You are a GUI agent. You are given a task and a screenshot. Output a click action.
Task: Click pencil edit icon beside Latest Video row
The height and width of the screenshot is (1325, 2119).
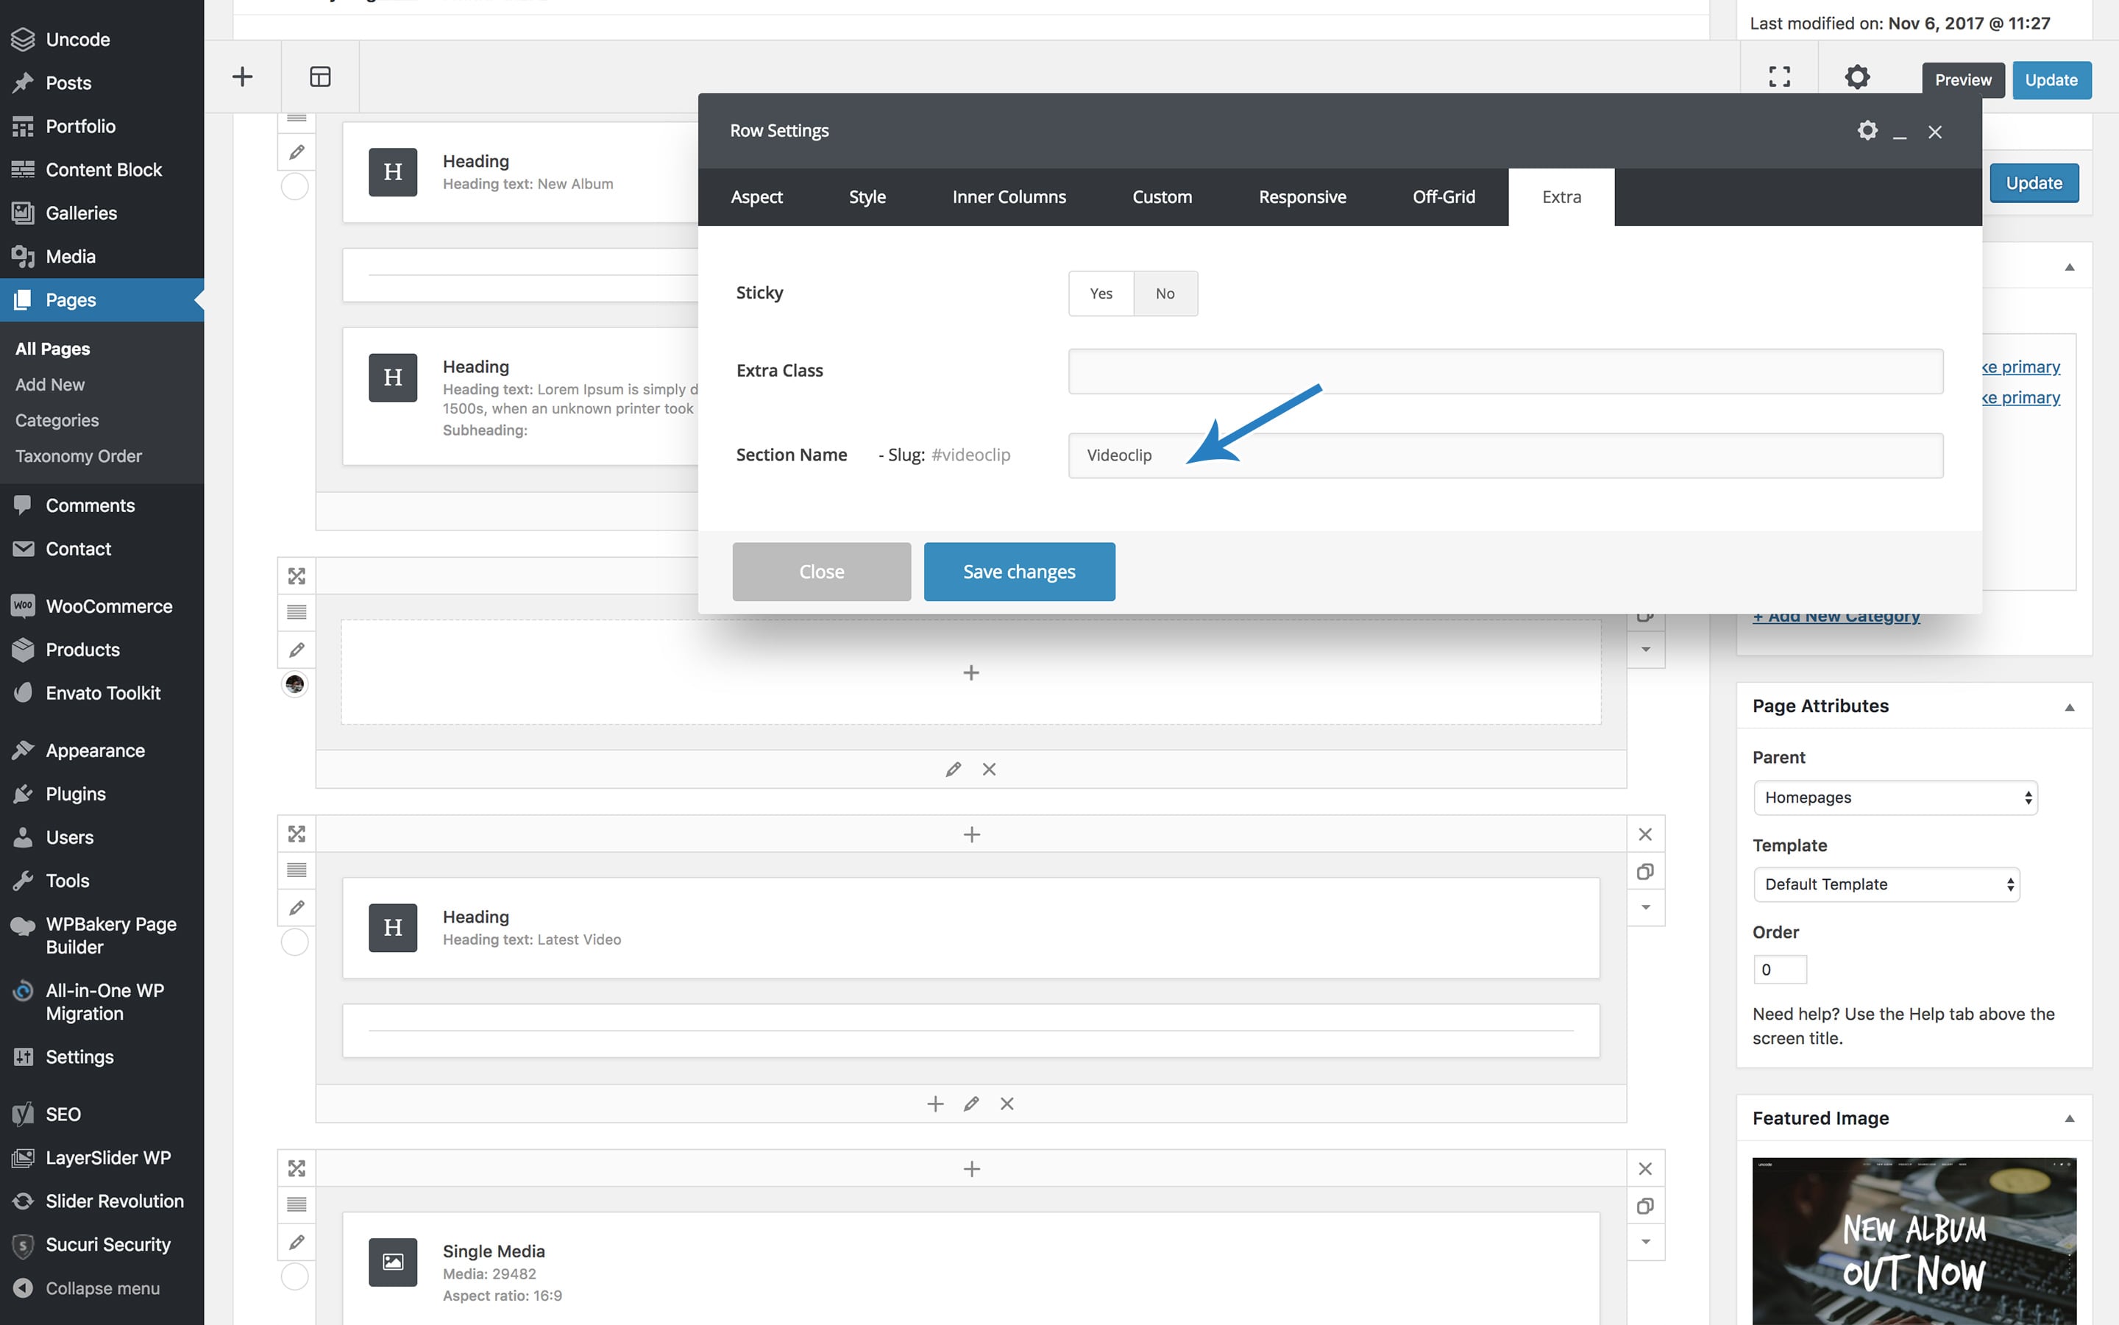pyautogui.click(x=297, y=908)
